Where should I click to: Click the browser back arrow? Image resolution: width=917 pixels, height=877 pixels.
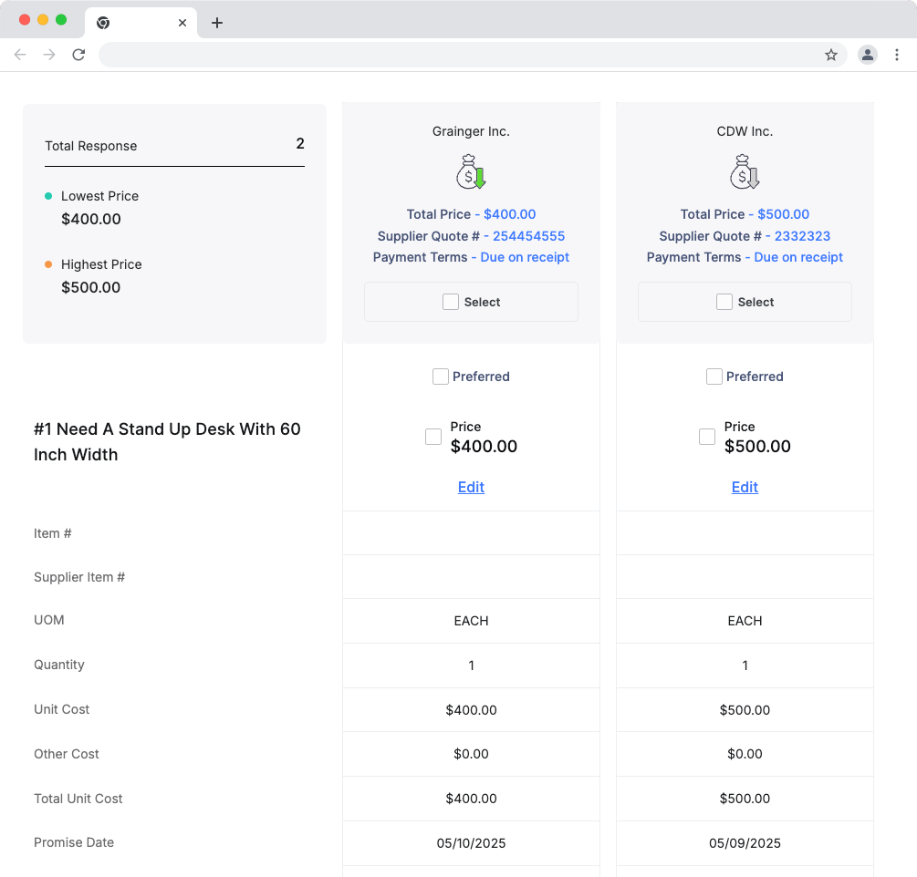click(20, 55)
